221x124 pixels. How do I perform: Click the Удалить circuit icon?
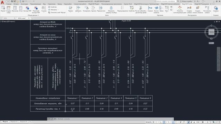[94, 9]
